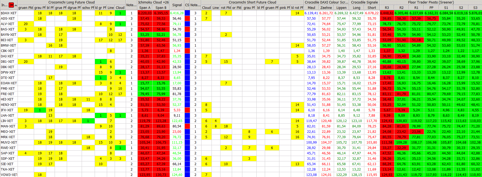Select the $DAX-XET instrument row

point(9,13)
